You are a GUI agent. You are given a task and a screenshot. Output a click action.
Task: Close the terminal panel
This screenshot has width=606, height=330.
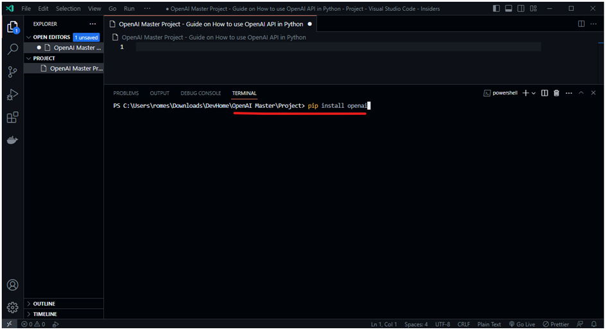[593, 93]
